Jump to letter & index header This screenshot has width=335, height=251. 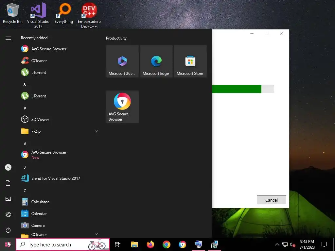25,85
